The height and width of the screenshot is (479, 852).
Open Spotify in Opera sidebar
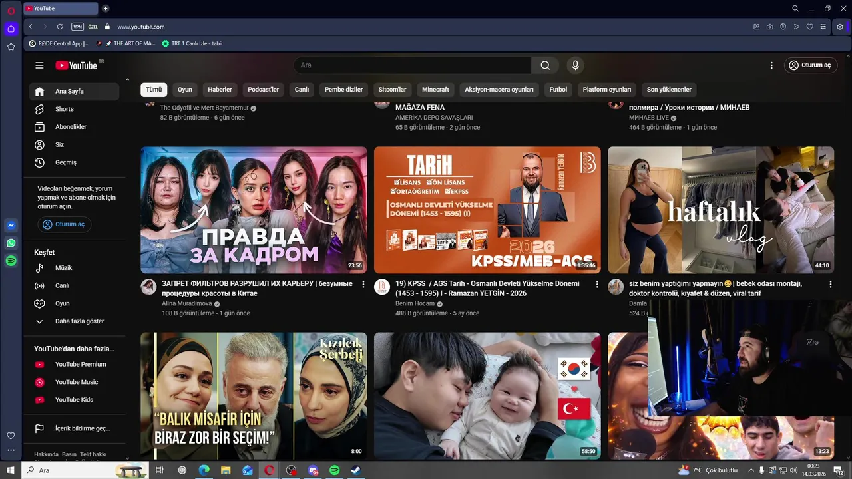[x=11, y=261]
